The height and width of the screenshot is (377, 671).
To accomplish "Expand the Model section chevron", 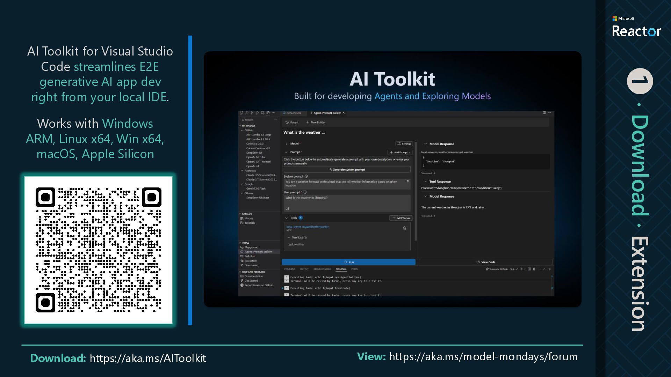I will (286, 144).
